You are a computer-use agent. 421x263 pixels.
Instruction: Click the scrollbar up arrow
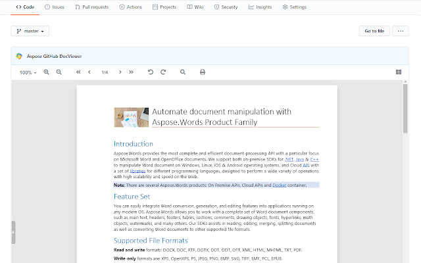coord(405,82)
